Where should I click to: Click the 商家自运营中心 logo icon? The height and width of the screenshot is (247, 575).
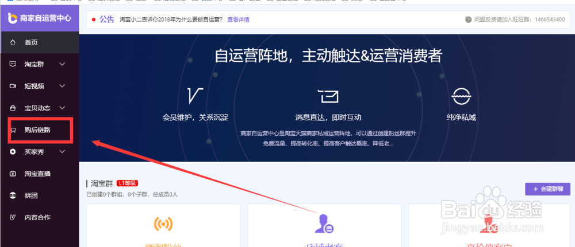click(13, 18)
